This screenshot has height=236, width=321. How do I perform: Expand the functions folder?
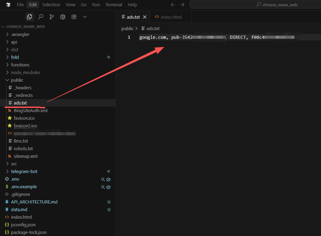[x=20, y=65]
